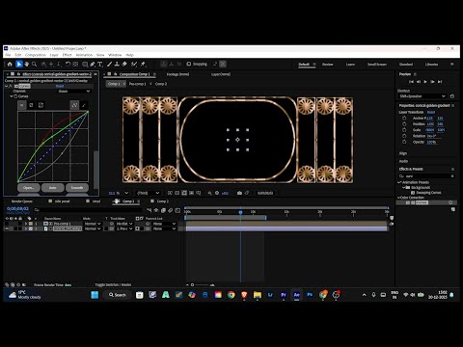Jump to first frame in Preview

pyautogui.click(x=411, y=82)
